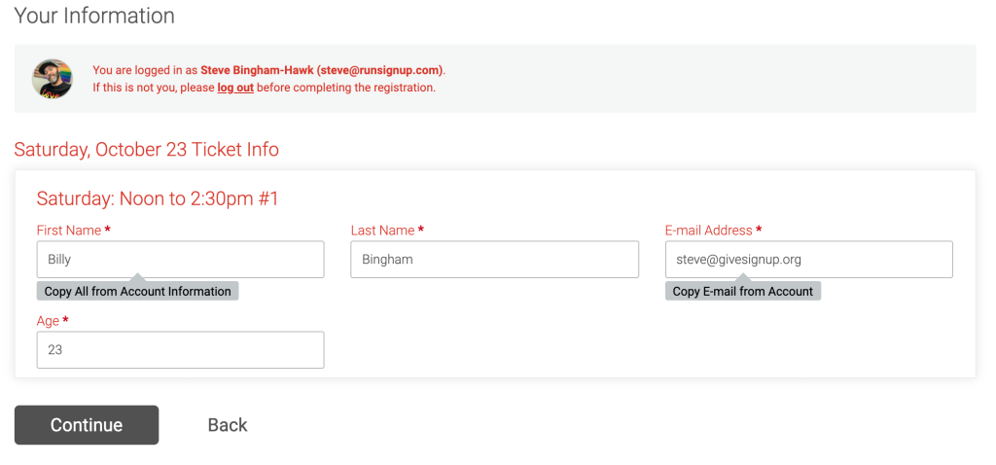Click Saturday, October 23 Ticket Info heading
This screenshot has width=996, height=465.
(146, 149)
